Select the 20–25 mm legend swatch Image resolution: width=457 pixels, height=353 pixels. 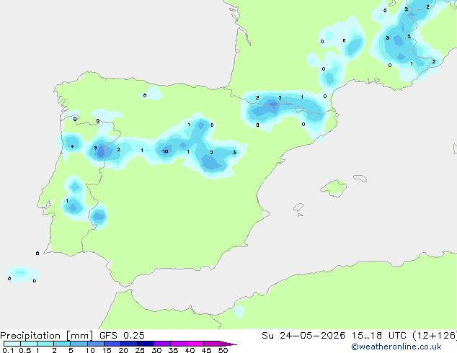coord(129,344)
